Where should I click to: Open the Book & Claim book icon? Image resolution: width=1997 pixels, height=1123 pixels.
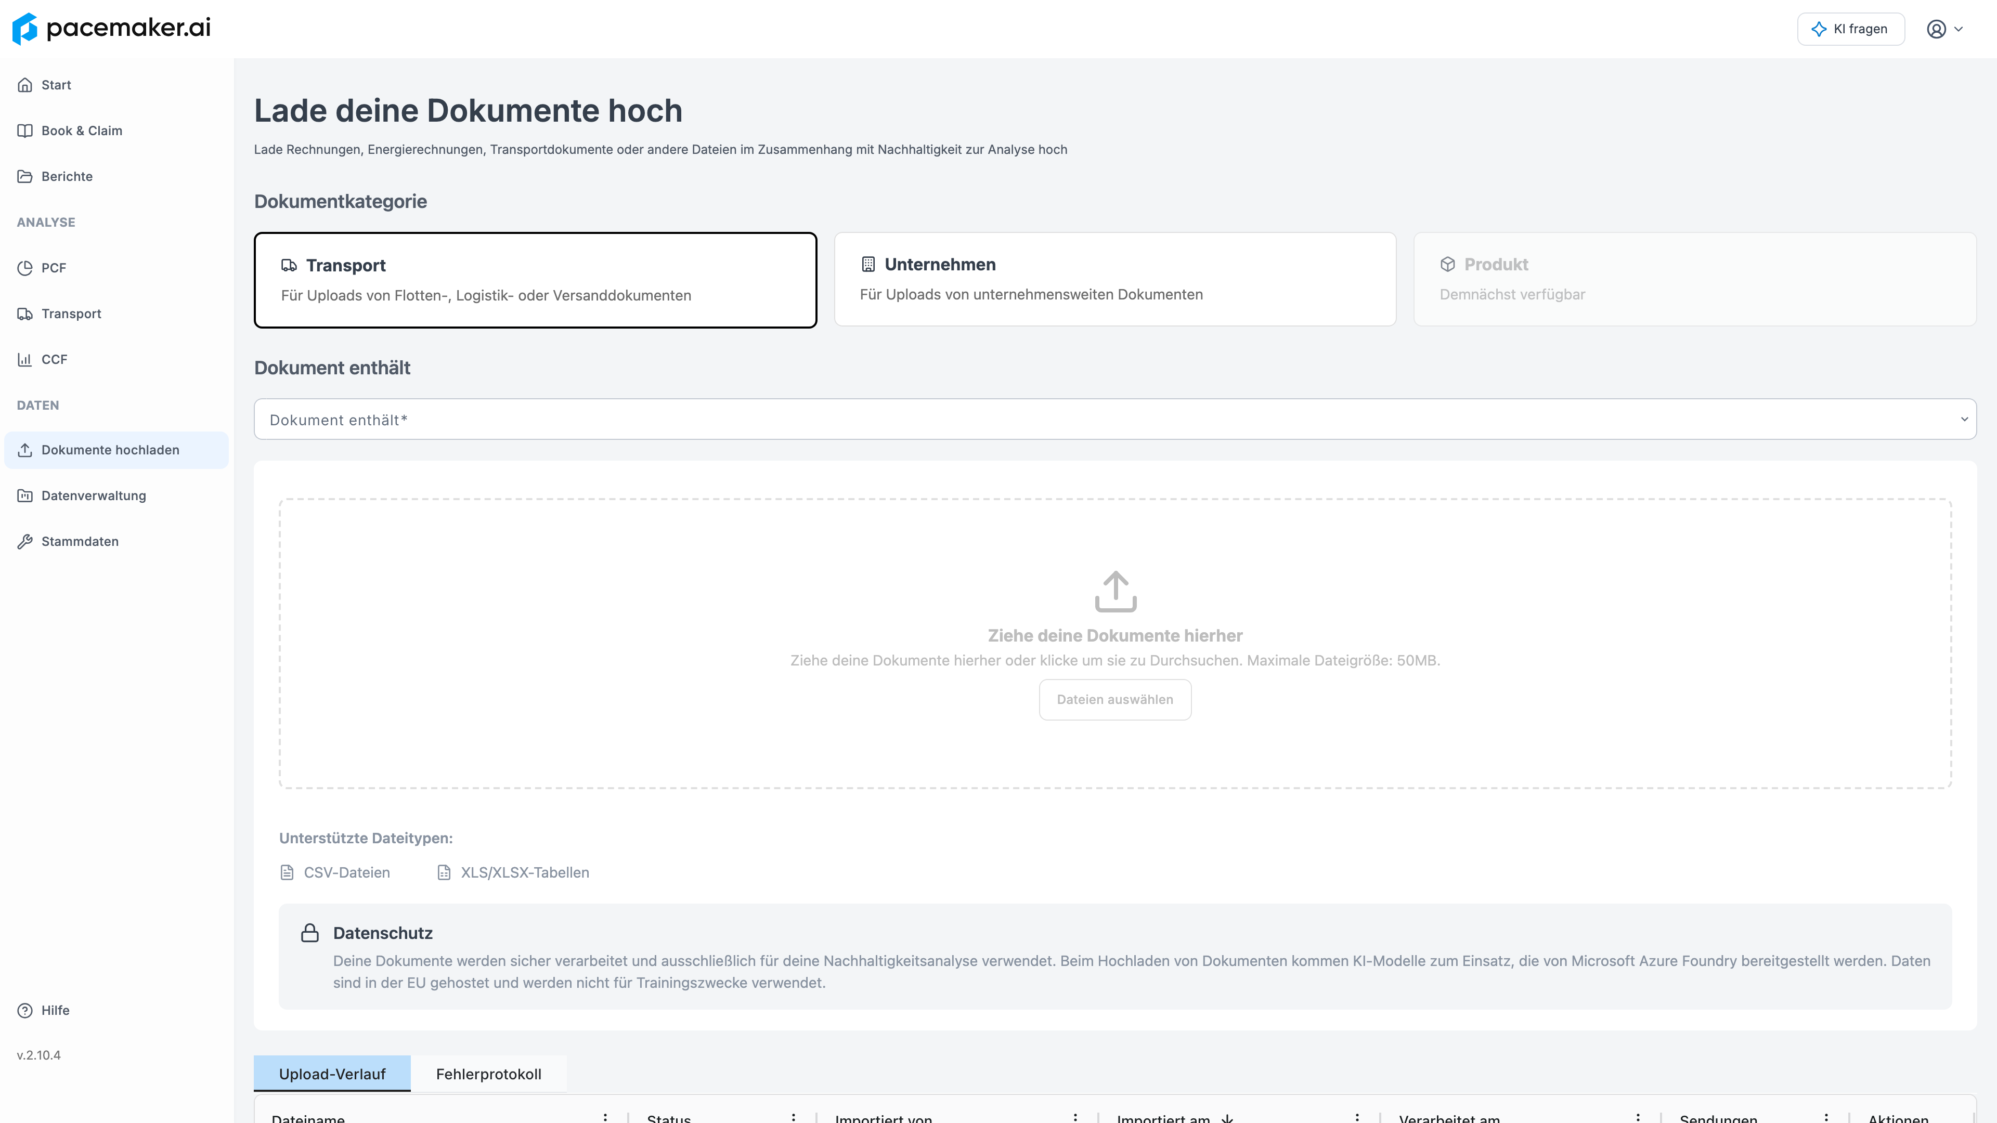coord(25,131)
